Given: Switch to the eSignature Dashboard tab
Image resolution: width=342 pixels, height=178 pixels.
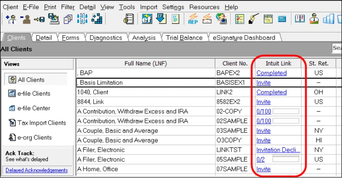Looking at the screenshot, I should click(244, 38).
